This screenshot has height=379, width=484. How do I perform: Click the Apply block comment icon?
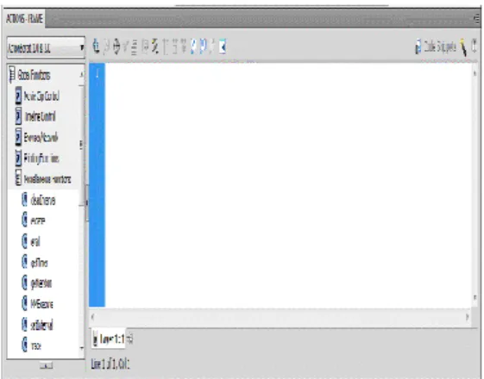click(x=193, y=47)
